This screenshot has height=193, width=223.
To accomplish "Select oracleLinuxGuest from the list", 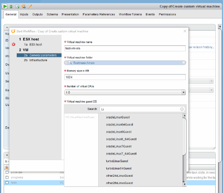I will (x=118, y=117).
